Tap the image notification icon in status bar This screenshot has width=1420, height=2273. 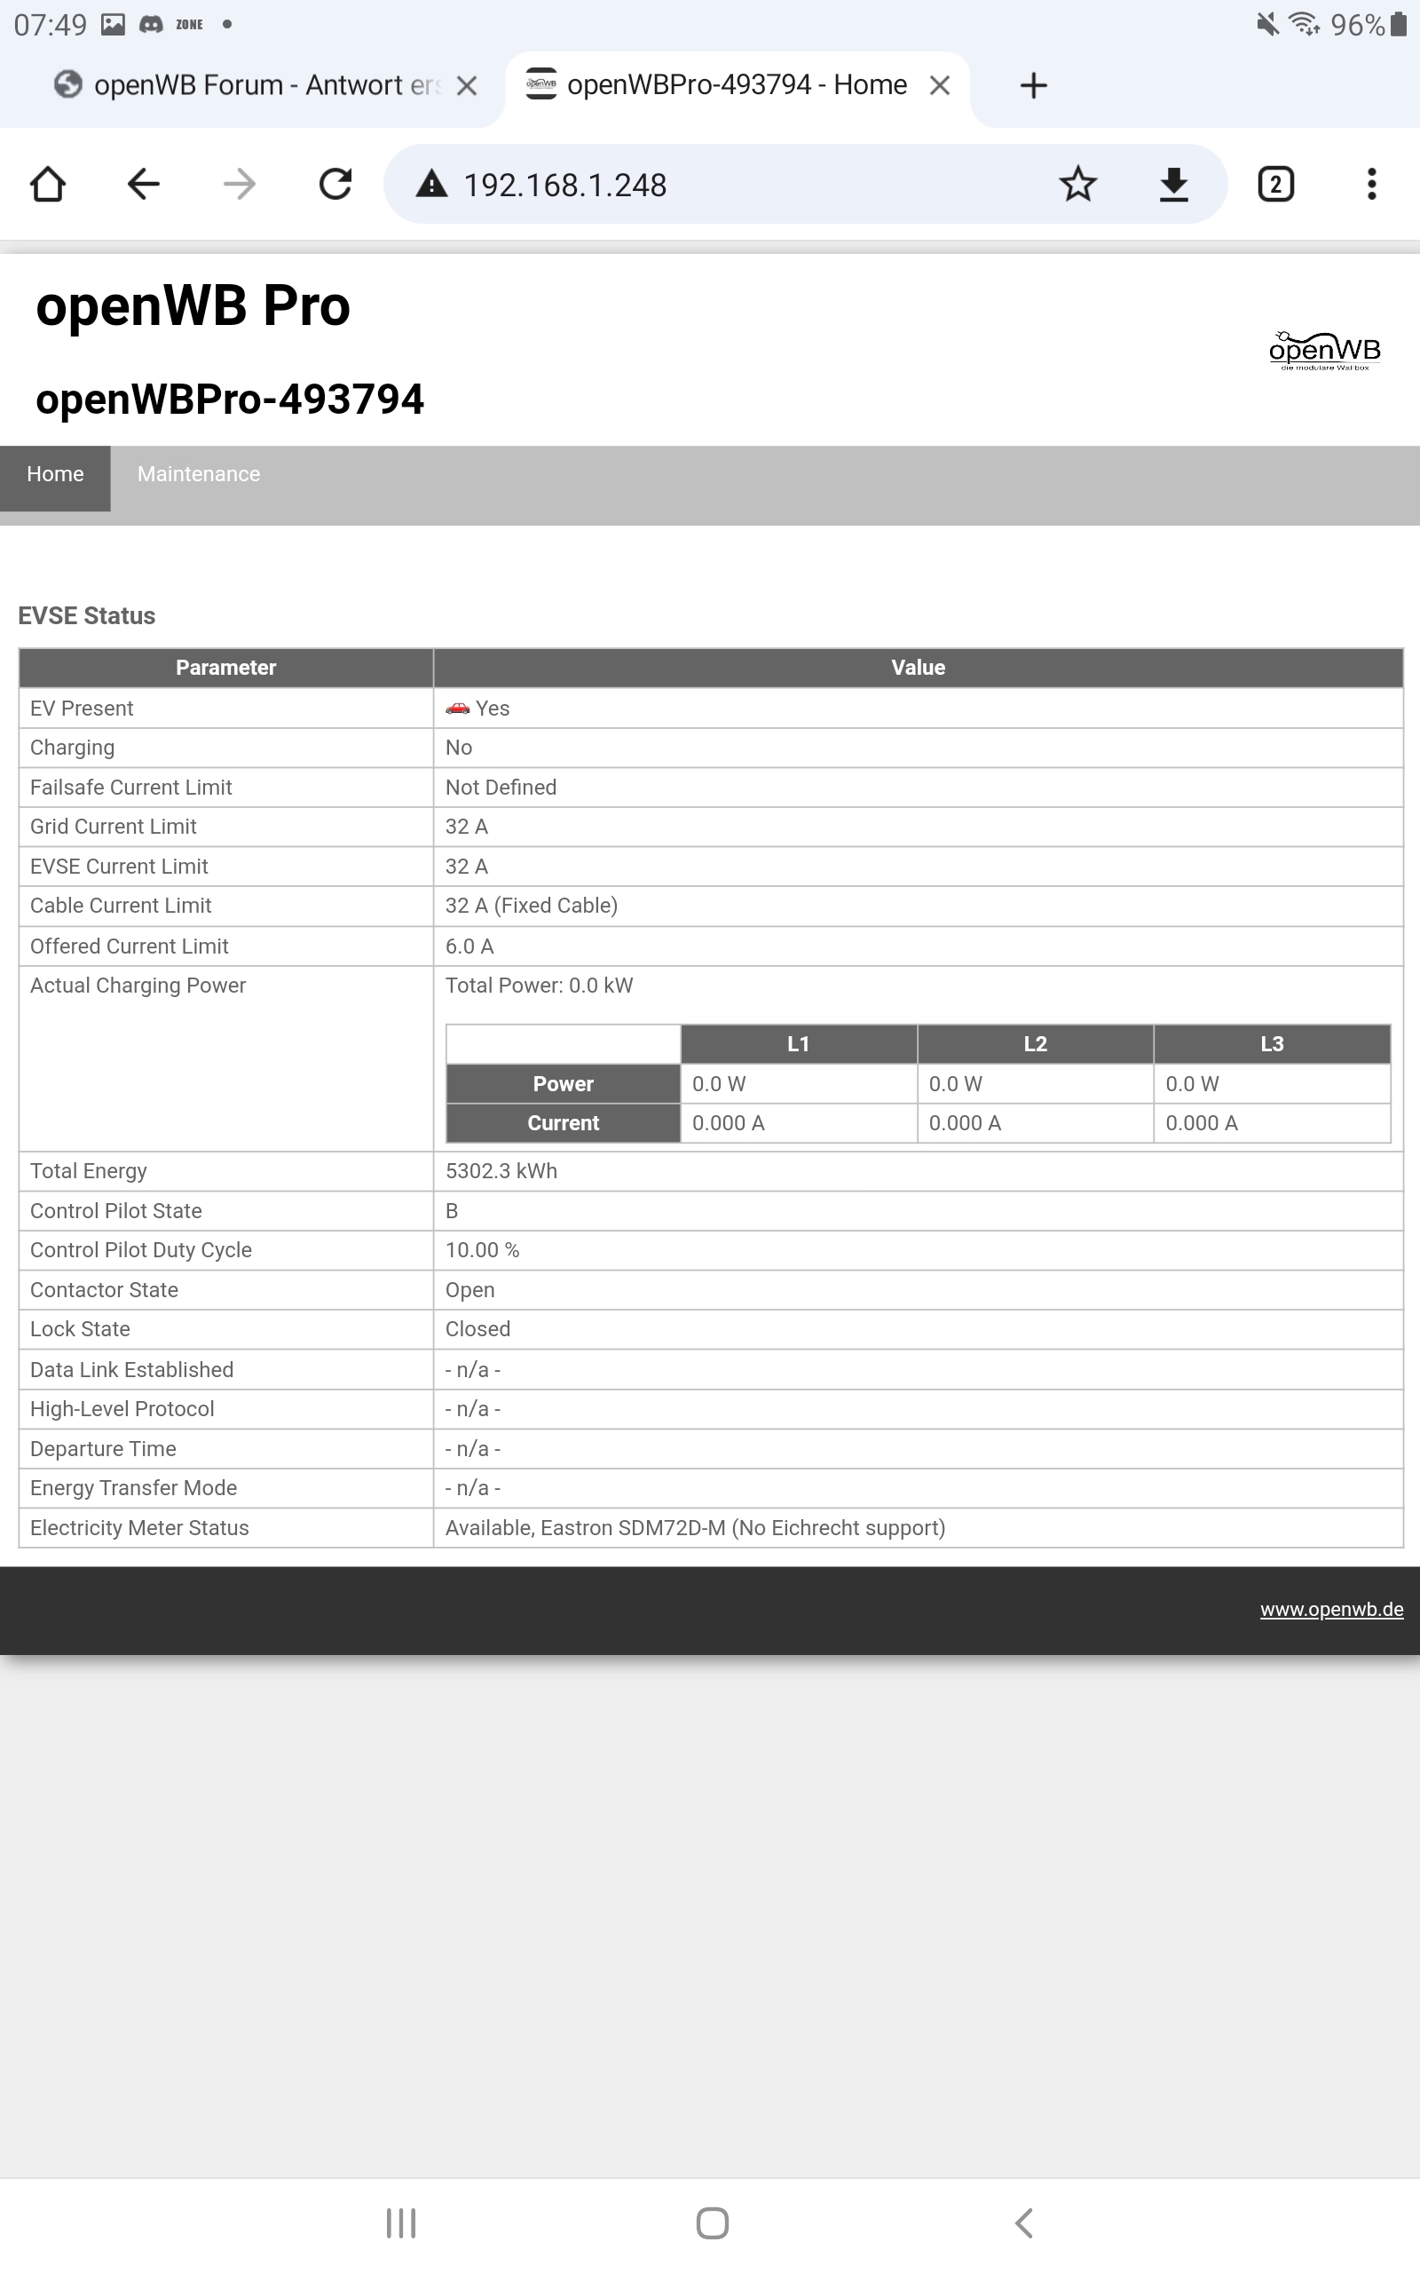point(113,25)
